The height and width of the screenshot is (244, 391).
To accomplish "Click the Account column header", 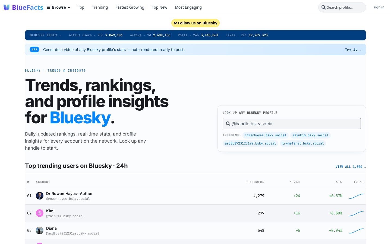I will coord(43,182).
